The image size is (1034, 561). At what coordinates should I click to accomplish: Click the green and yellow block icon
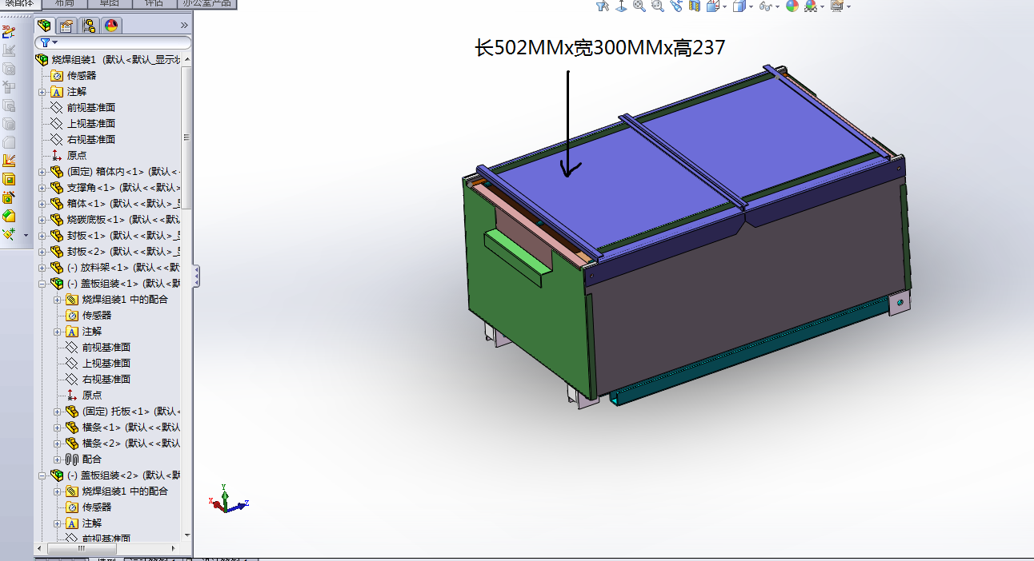[x=9, y=216]
